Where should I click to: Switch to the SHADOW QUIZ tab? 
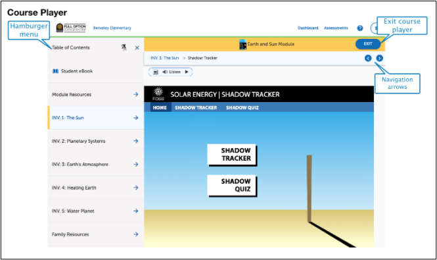point(242,108)
